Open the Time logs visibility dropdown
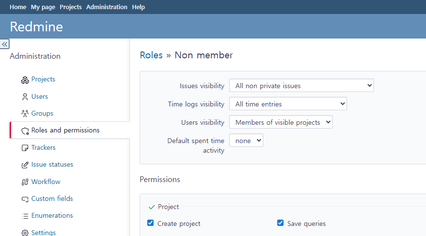The image size is (426, 236). pyautogui.click(x=288, y=104)
